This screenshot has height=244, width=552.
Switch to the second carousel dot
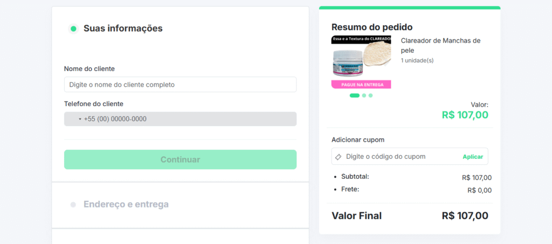[x=364, y=95]
